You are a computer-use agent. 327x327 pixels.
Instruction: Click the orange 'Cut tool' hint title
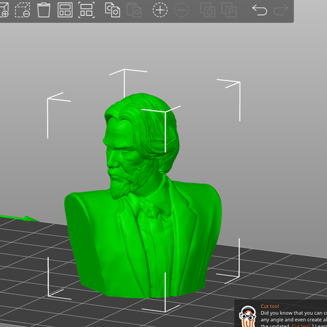tap(270, 306)
